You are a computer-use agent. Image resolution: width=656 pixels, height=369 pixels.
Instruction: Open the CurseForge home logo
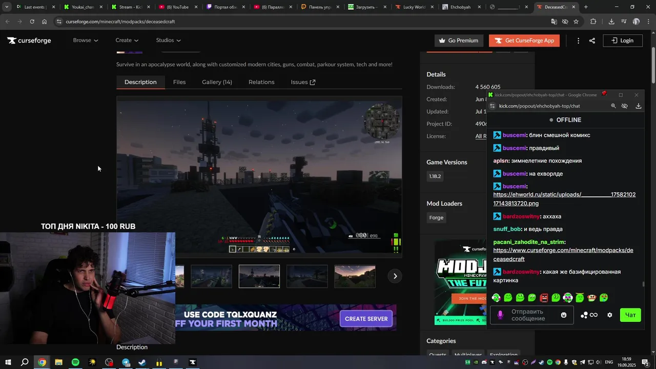29,40
